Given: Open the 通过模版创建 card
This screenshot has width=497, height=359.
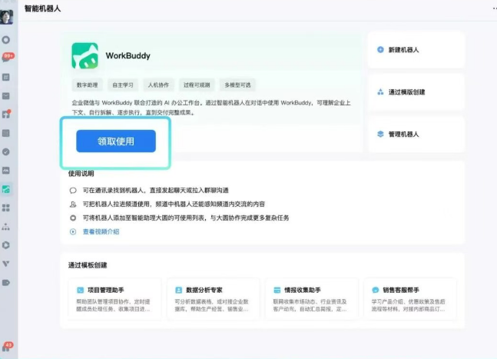Looking at the screenshot, I should (416, 92).
